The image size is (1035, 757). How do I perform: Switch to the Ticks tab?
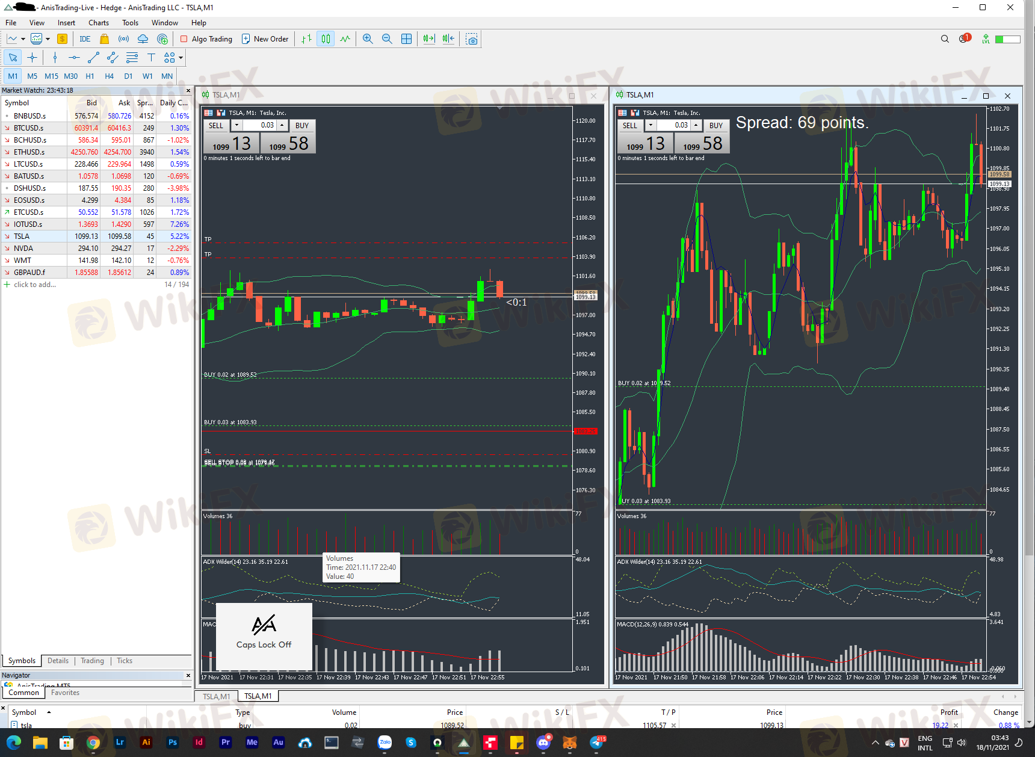(x=125, y=661)
